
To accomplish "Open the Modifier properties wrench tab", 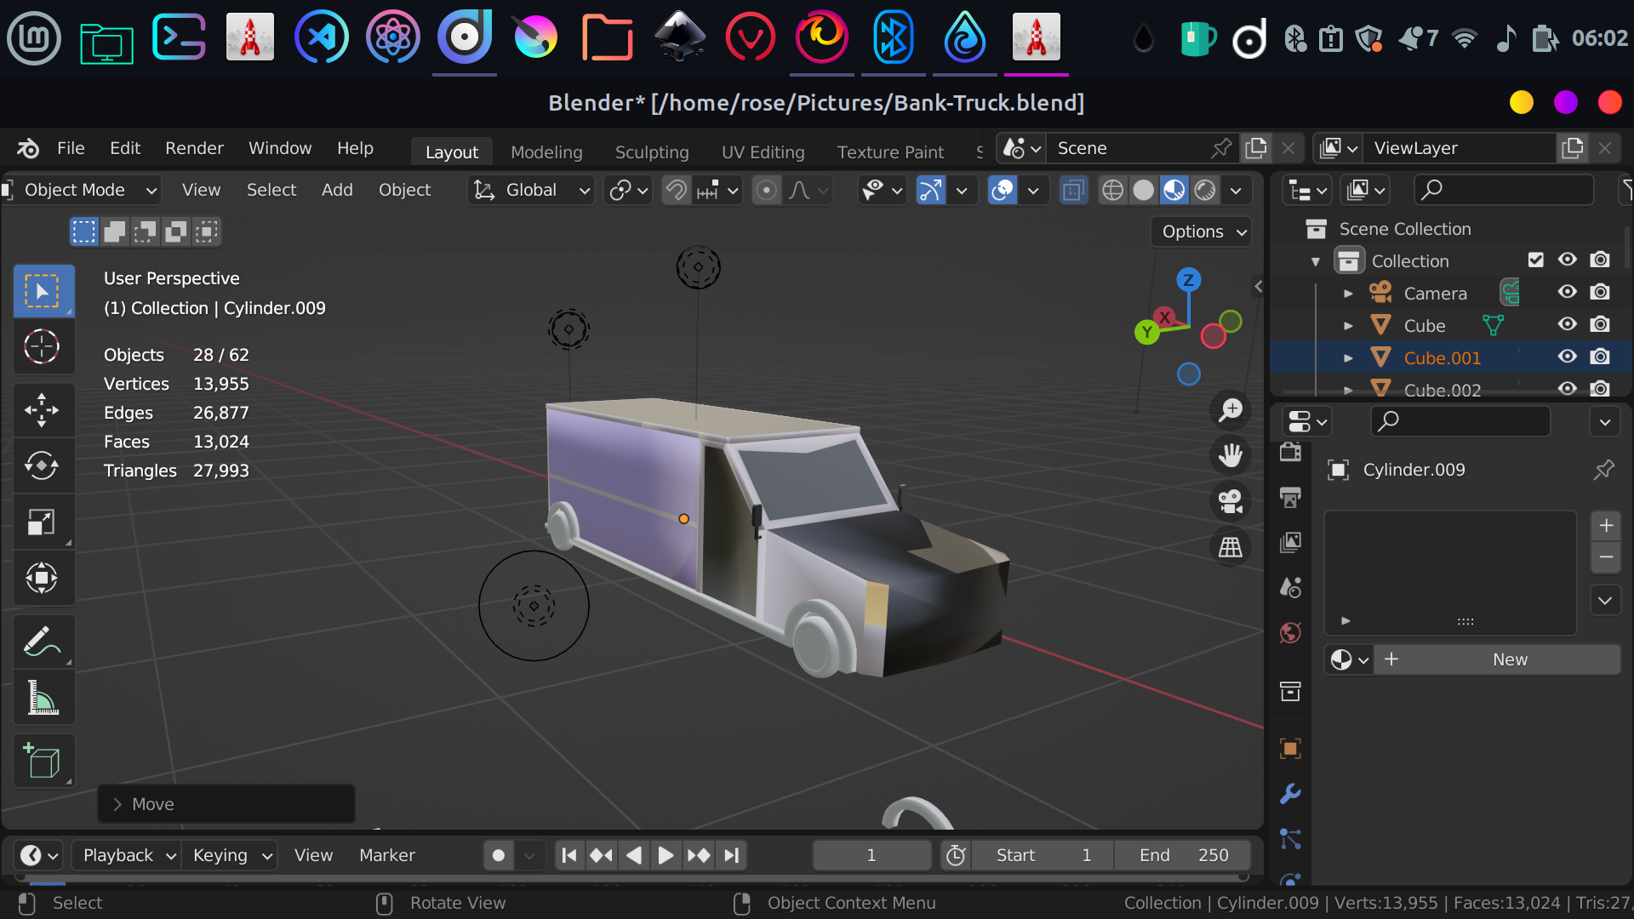I will point(1290,794).
